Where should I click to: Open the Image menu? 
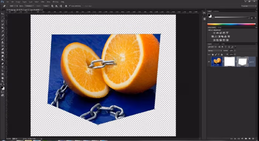click(18, 2)
